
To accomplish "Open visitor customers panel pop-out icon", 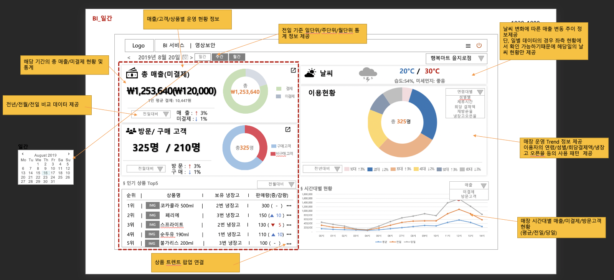I will click(288, 129).
